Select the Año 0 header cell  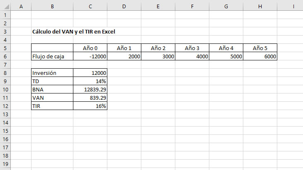(90, 48)
